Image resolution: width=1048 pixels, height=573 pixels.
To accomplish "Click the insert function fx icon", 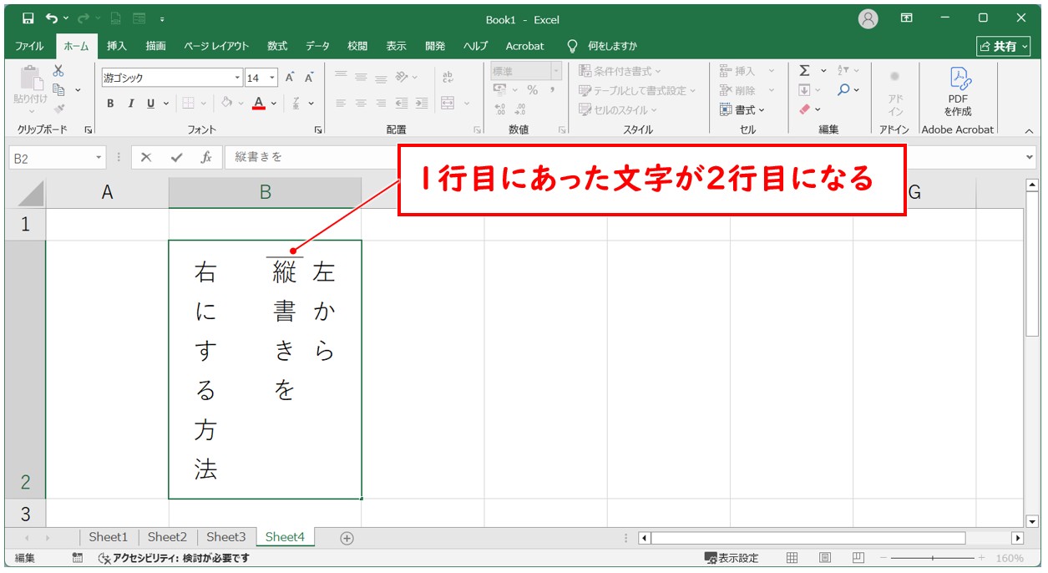I will pos(205,157).
